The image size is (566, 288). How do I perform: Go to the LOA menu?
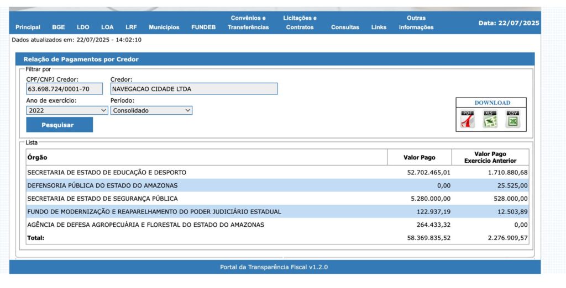107,27
